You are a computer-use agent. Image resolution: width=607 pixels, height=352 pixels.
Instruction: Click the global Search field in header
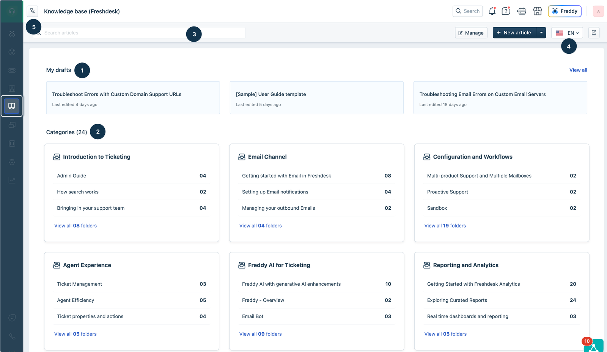(468, 11)
